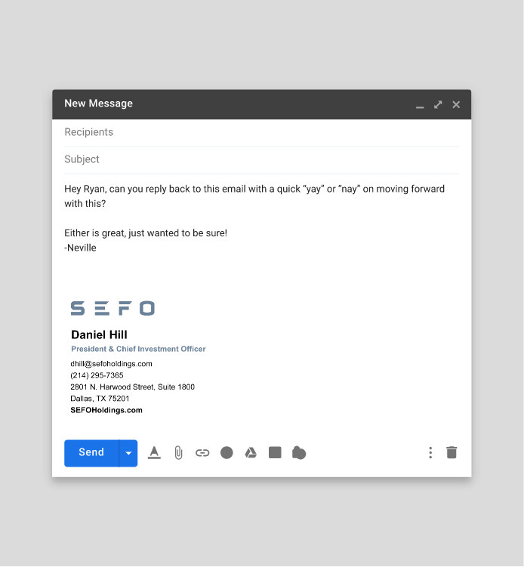Expand the Send options dropdown arrow
Viewport: 524px width, 567px height.
click(x=128, y=453)
